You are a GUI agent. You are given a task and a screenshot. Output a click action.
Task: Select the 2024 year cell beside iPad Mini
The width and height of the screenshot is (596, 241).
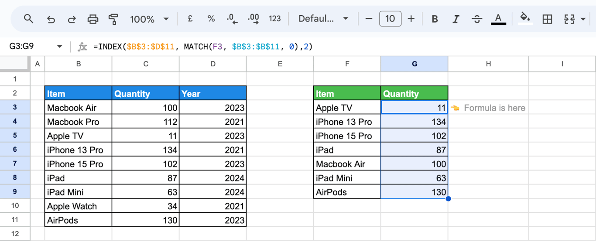tap(213, 192)
